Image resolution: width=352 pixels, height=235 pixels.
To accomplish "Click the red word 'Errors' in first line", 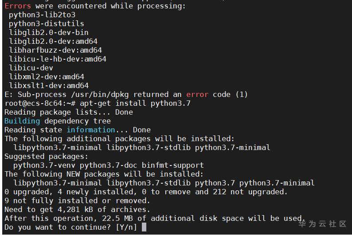I will [18, 6].
